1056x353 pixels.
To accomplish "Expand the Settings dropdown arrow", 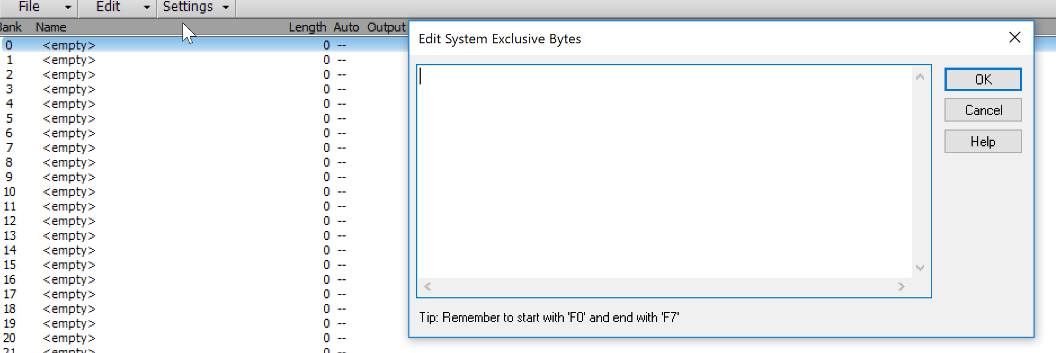I will [226, 7].
